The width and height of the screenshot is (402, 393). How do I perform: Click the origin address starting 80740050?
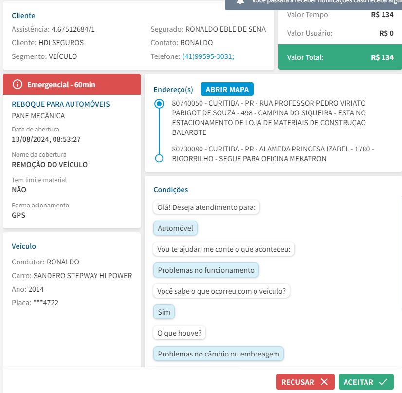[x=269, y=118]
